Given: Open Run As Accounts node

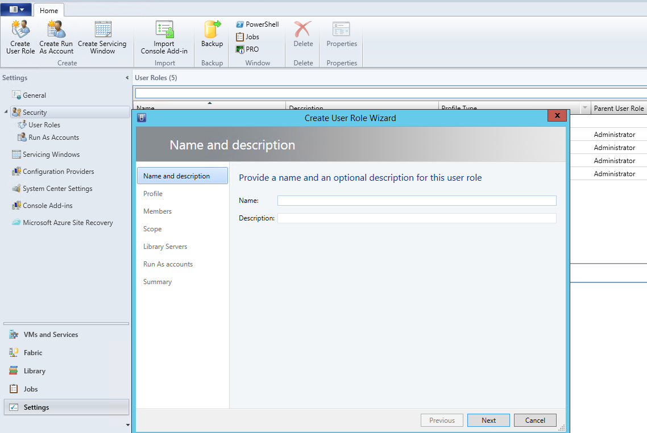Looking at the screenshot, I should 48,138.
